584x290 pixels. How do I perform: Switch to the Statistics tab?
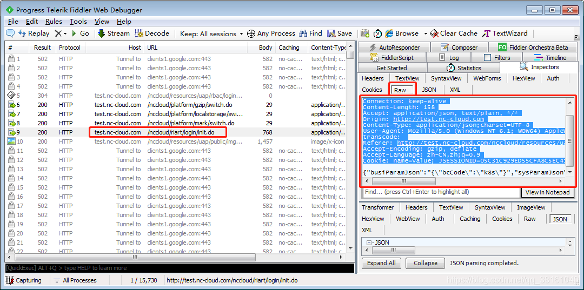(464, 68)
